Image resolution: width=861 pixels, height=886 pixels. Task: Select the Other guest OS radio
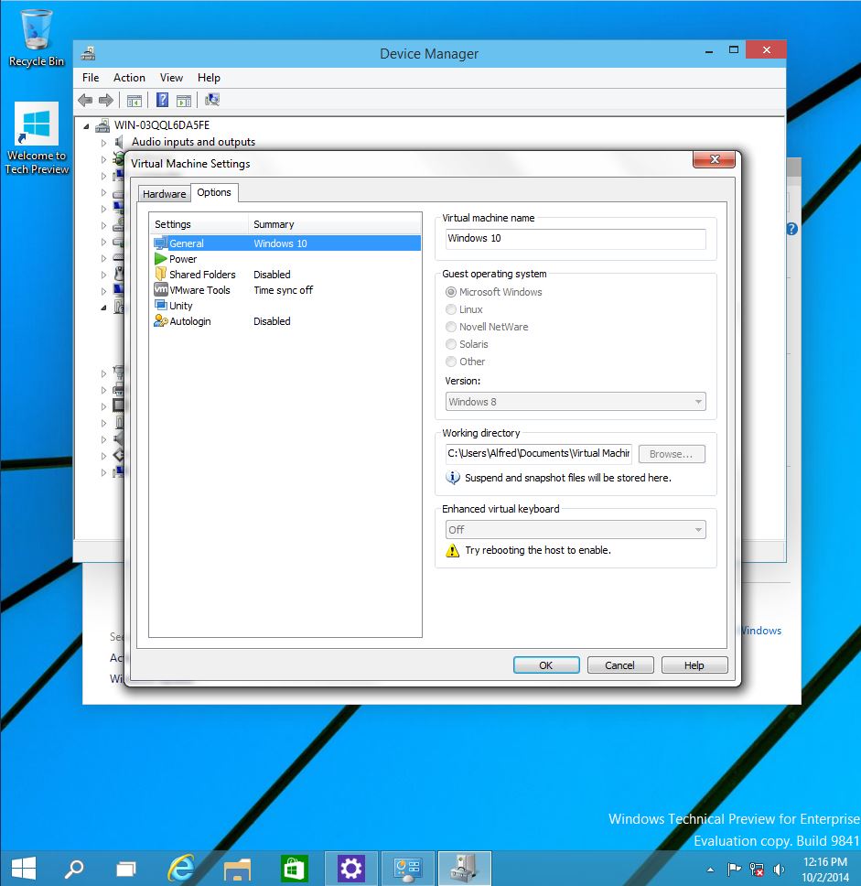click(451, 362)
